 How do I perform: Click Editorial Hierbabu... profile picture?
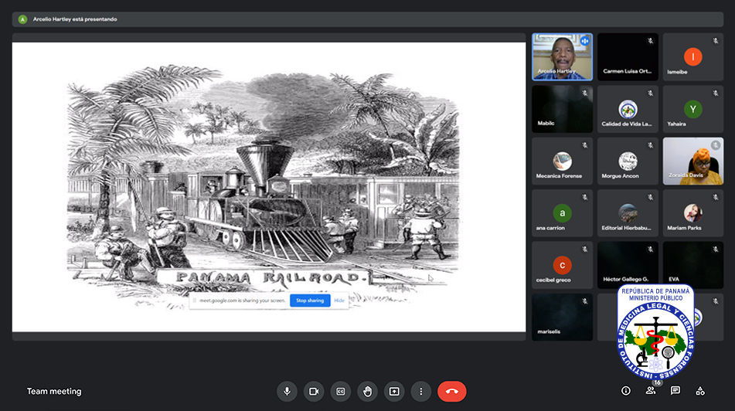628,213
